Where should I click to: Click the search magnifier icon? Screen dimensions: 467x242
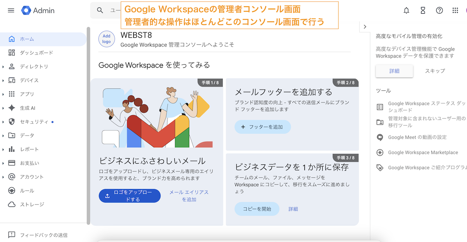(x=100, y=11)
